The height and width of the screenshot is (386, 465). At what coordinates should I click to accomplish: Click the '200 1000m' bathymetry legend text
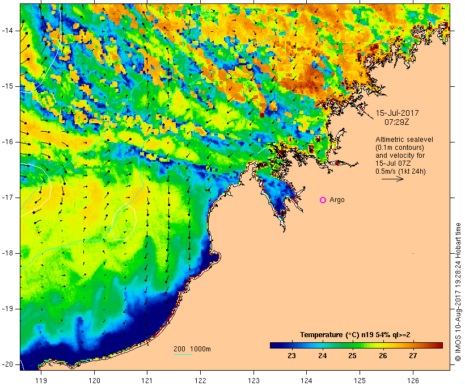(192, 349)
